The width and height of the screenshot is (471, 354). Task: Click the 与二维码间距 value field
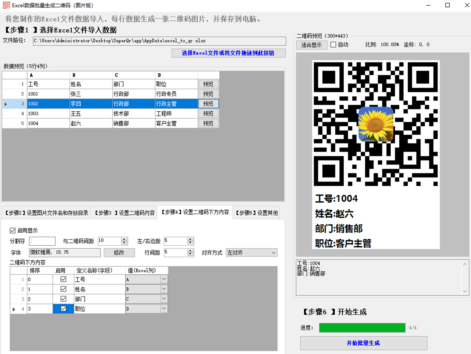(x=110, y=241)
